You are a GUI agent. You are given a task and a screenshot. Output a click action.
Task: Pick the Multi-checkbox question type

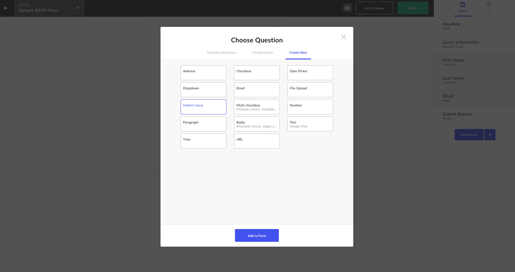tap(257, 107)
